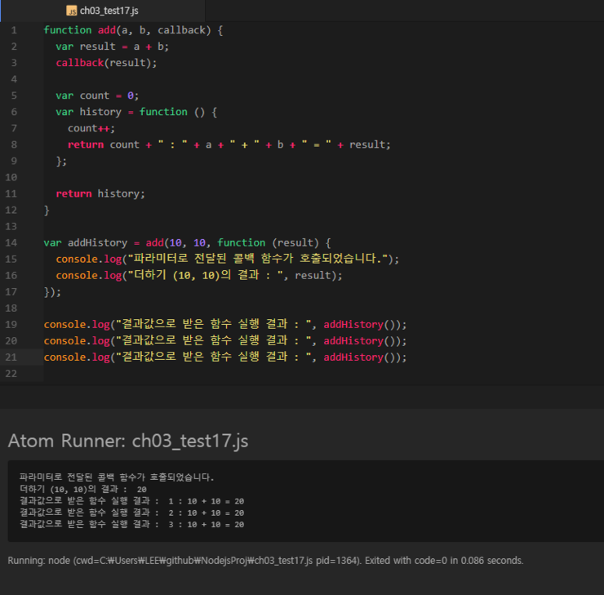This screenshot has width=604, height=595.
Task: Click line number 22 in the gutter
Action: pyautogui.click(x=11, y=374)
